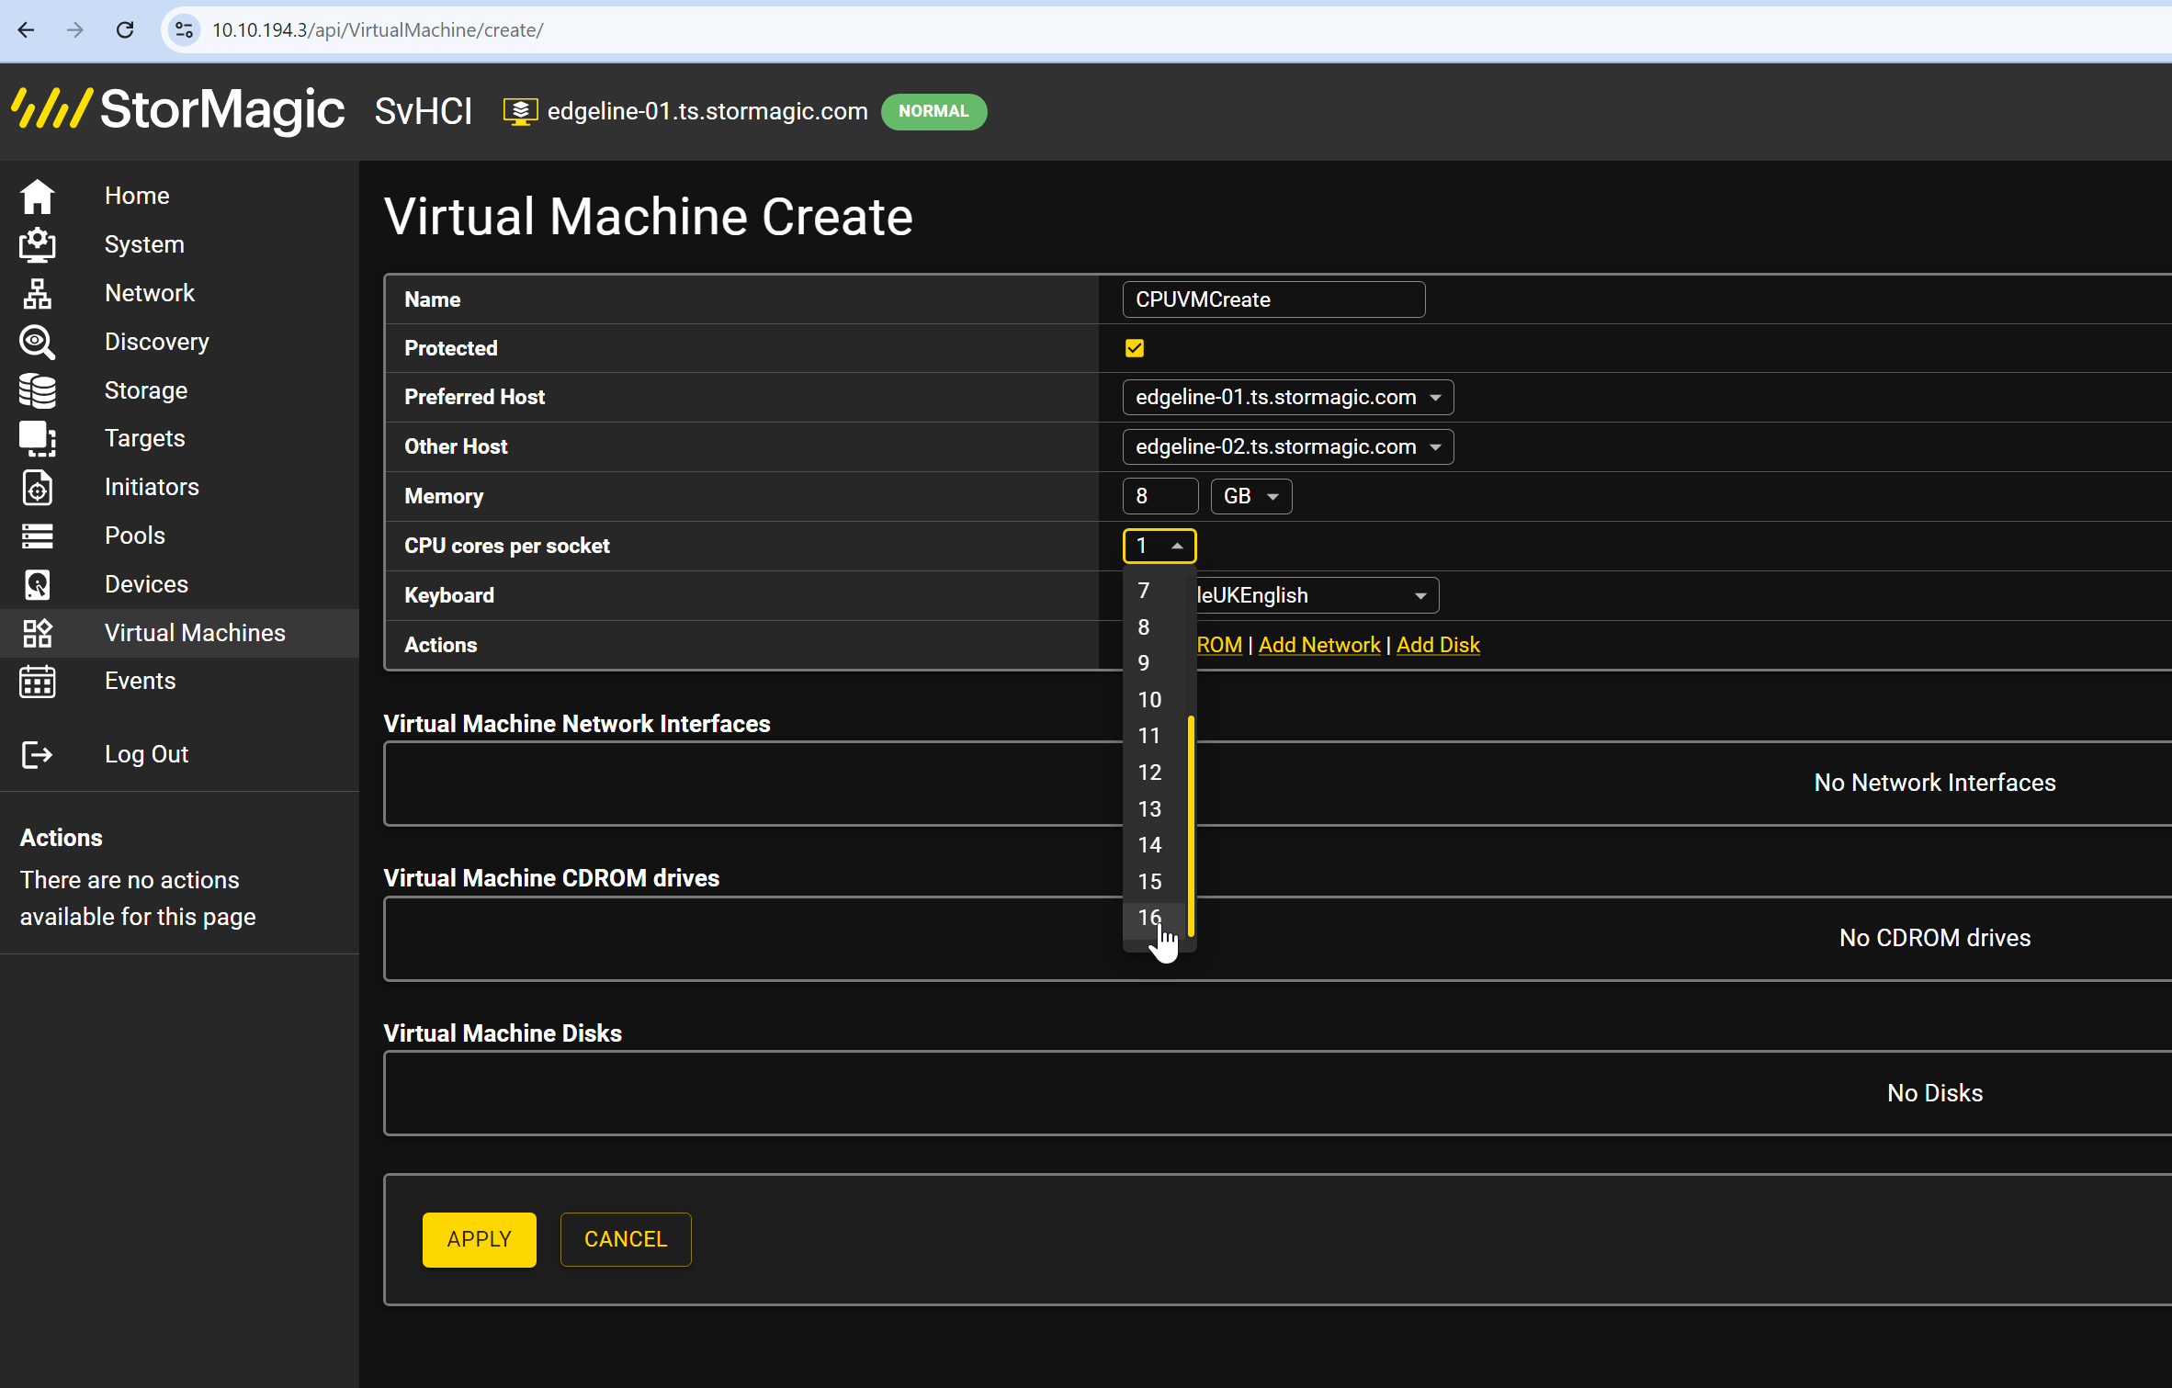Select 9 in CPU cores list
Image resolution: width=2172 pixels, height=1388 pixels.
pos(1156,663)
